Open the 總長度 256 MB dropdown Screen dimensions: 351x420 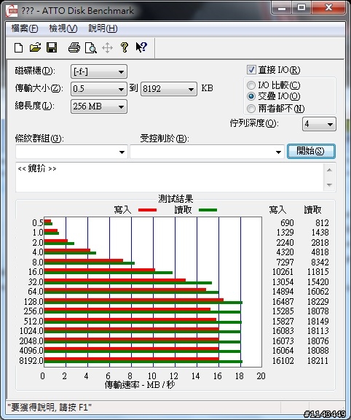(x=99, y=106)
